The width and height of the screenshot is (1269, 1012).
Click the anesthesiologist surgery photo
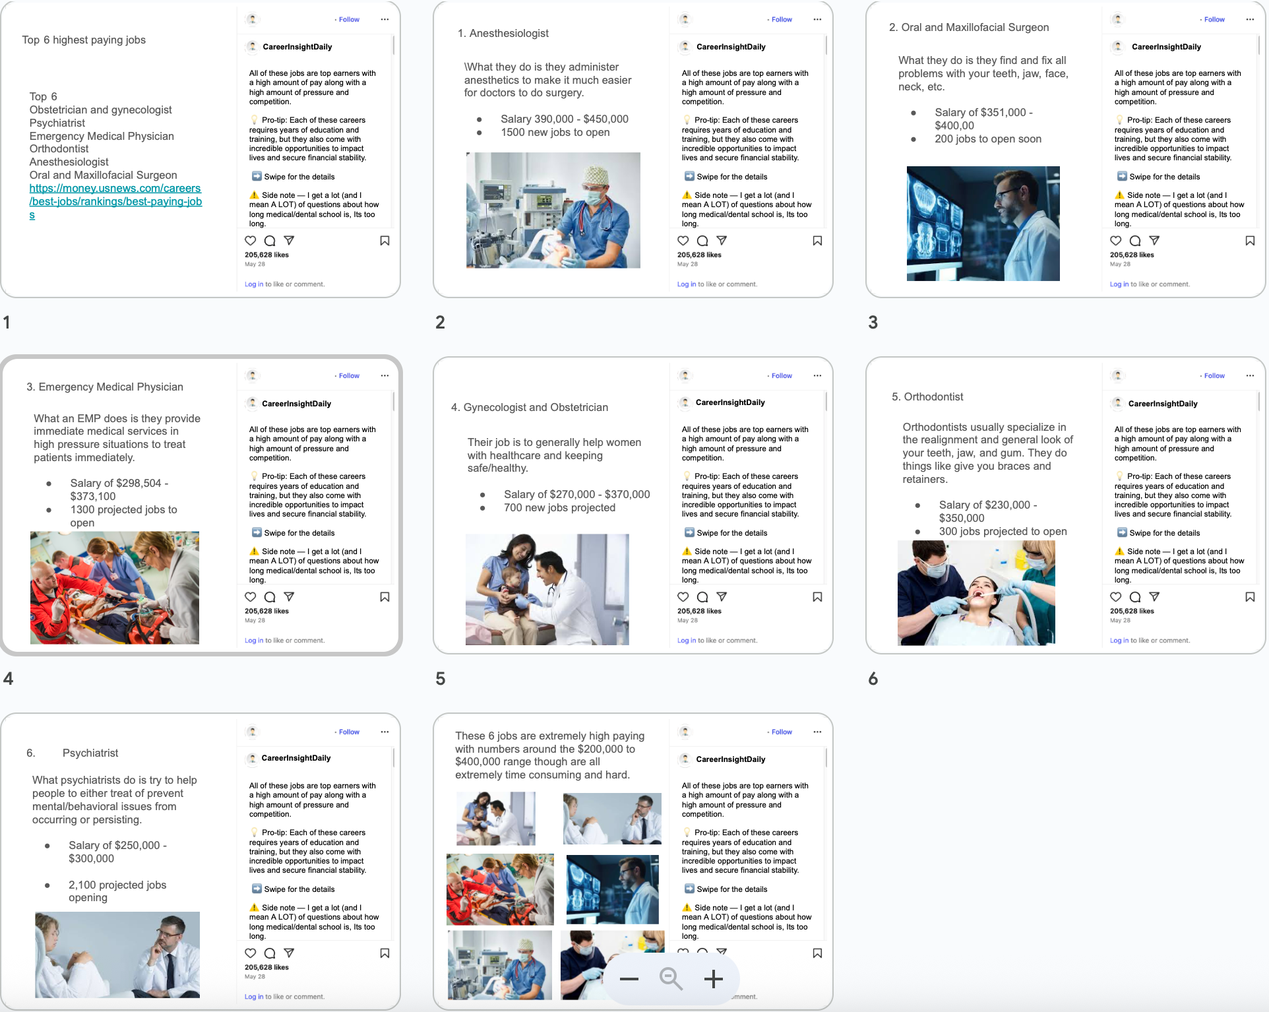point(553,210)
